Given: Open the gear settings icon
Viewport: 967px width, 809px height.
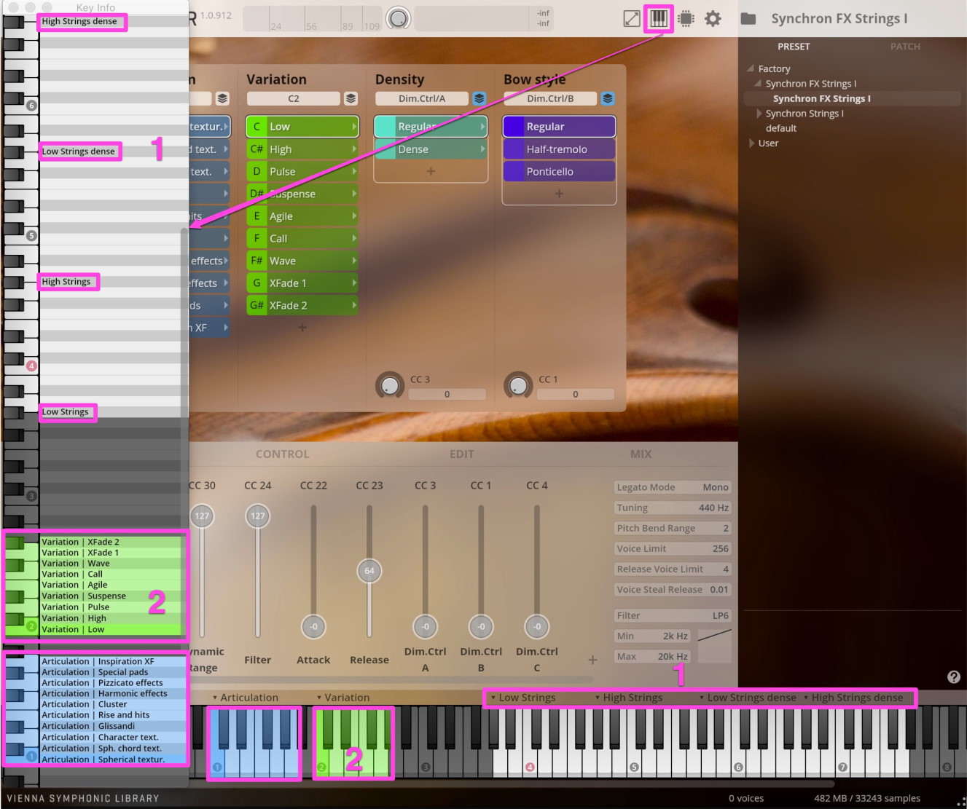Looking at the screenshot, I should 713,19.
